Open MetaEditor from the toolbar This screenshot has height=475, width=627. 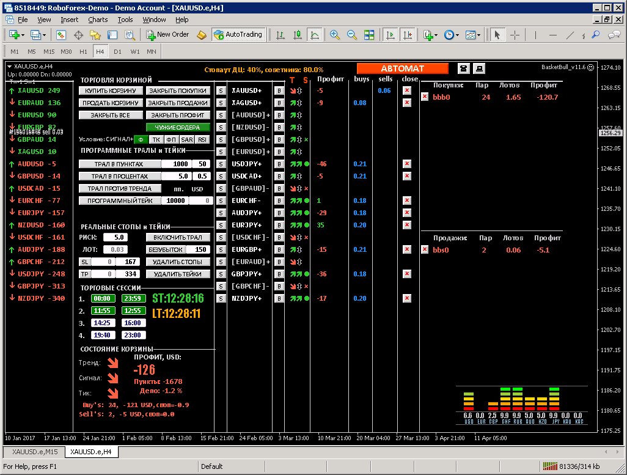(202, 35)
